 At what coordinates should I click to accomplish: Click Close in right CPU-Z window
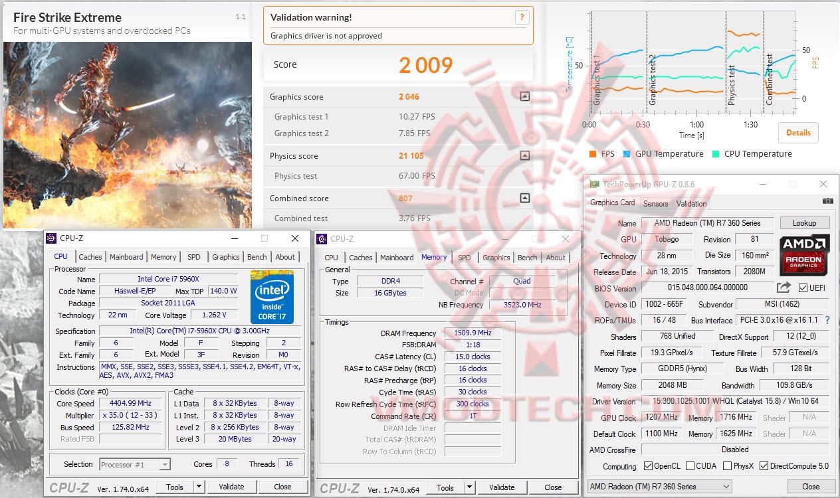point(553,487)
